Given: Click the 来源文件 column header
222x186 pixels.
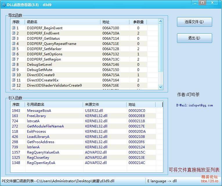Looking at the screenshot, I should point(105,105).
